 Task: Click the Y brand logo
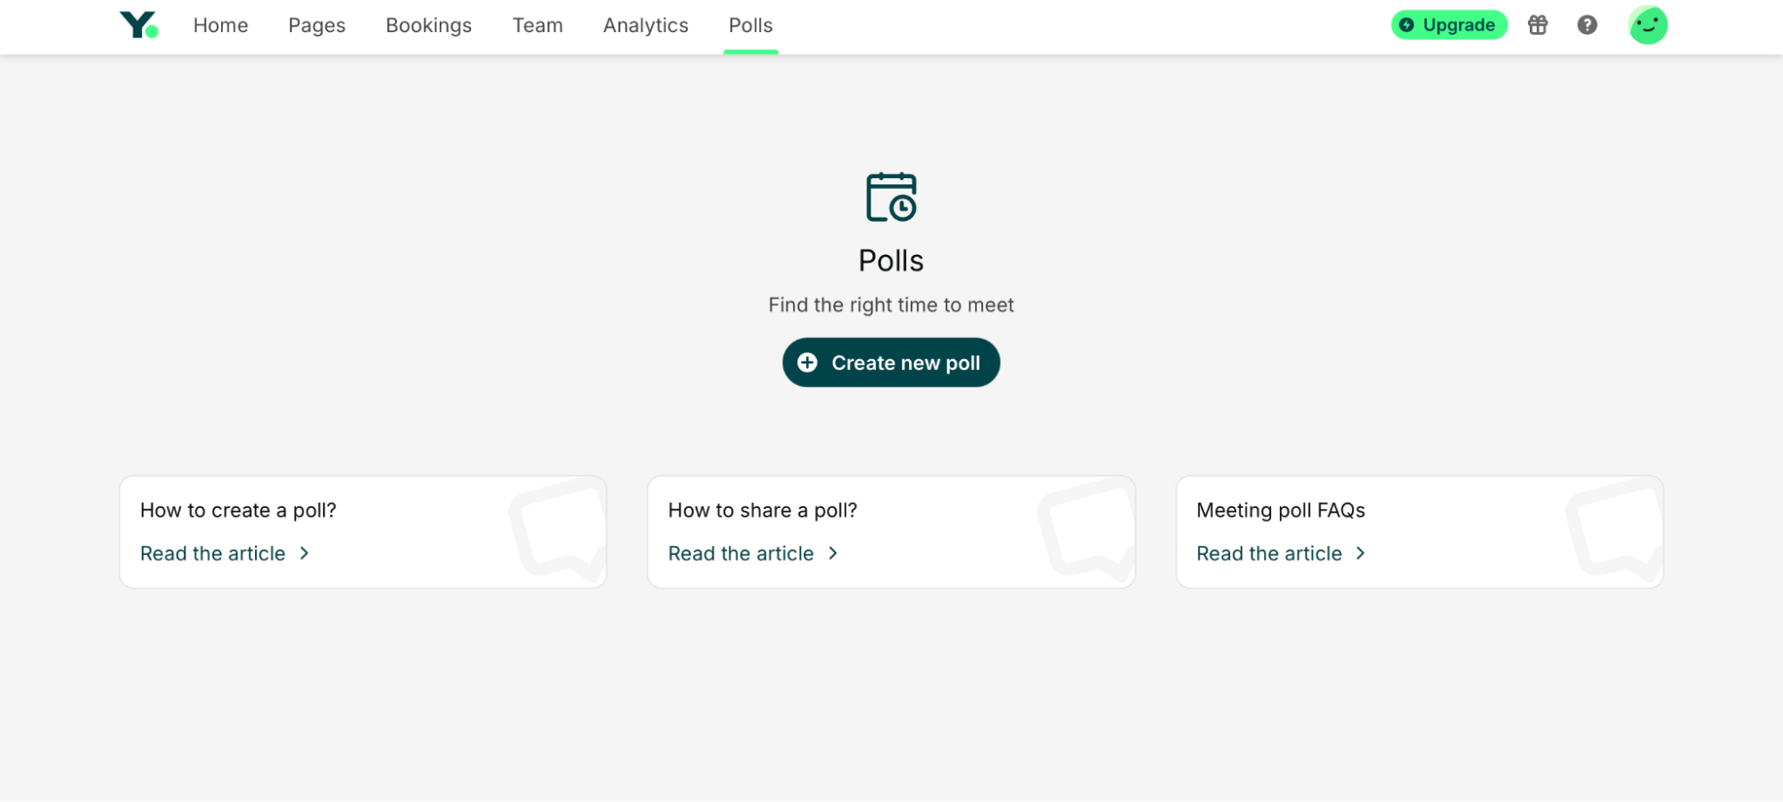coord(140,25)
